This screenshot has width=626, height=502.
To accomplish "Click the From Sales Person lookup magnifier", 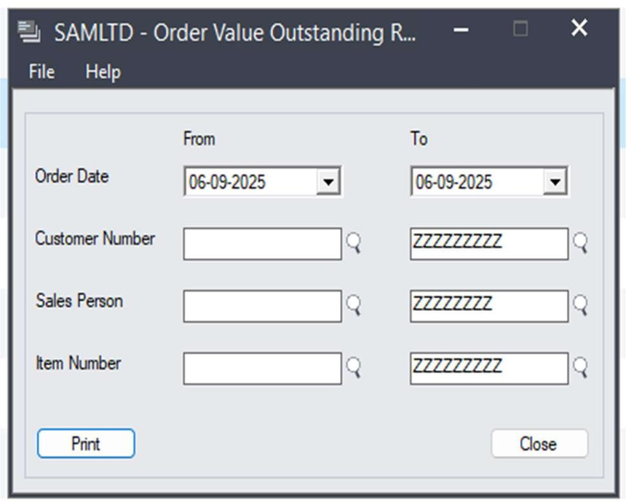I will point(353,306).
